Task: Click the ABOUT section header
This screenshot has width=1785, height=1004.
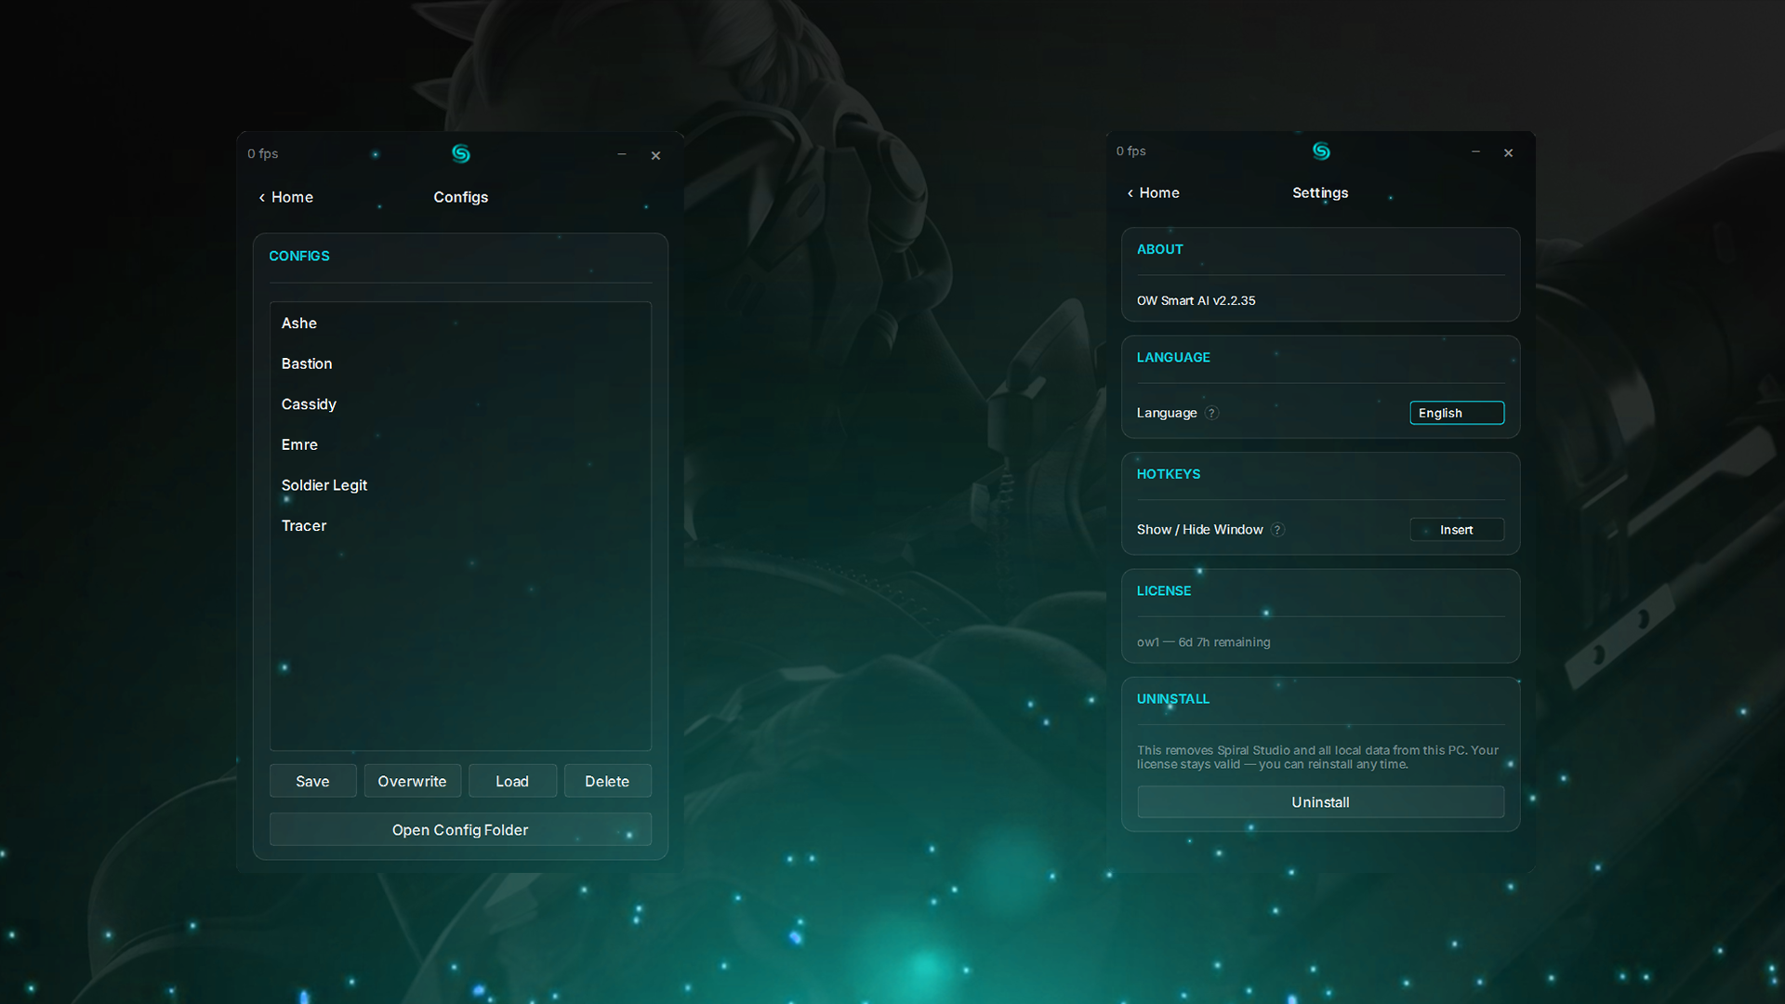Action: (1160, 249)
